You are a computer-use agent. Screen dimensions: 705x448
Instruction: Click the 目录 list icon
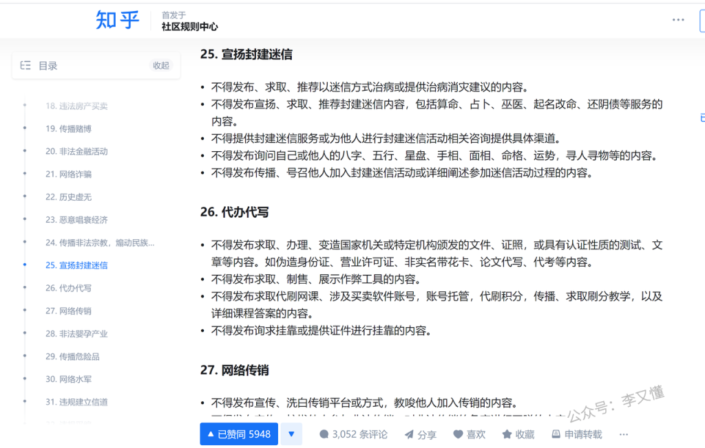click(25, 65)
